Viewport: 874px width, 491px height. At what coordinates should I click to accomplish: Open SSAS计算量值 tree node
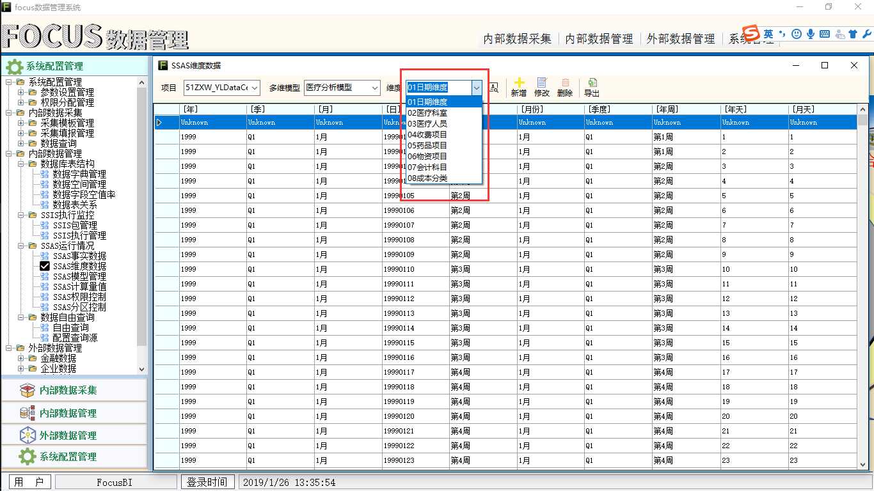(79, 286)
